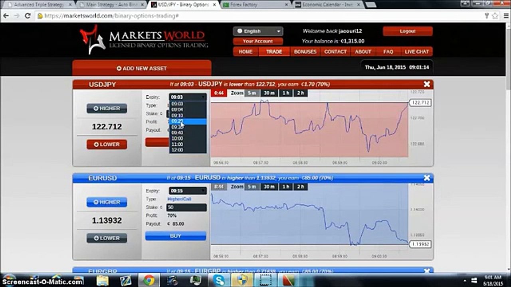
Task: Click the EURUSD BUY button
Action: click(x=176, y=236)
